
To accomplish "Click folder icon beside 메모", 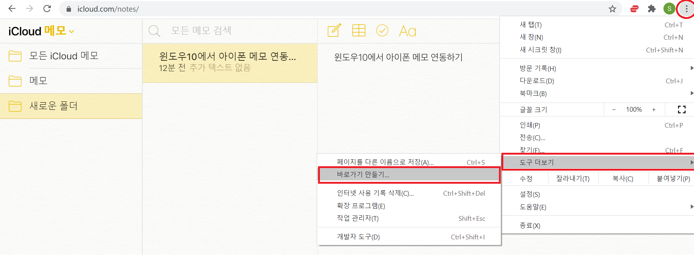I will point(15,81).
